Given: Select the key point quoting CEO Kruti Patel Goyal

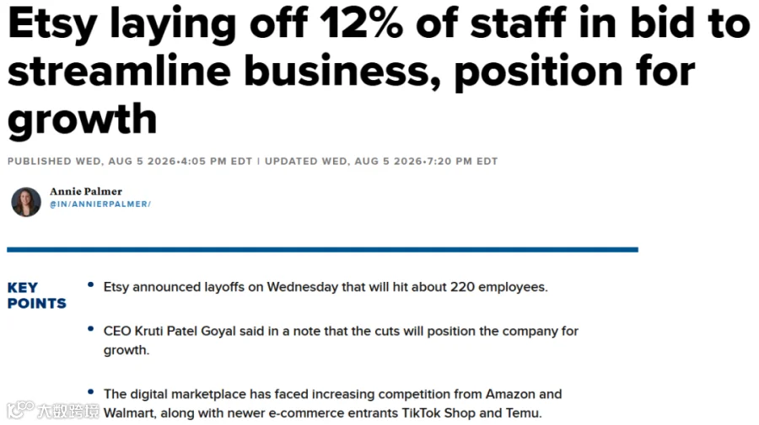Looking at the screenshot, I should (341, 341).
